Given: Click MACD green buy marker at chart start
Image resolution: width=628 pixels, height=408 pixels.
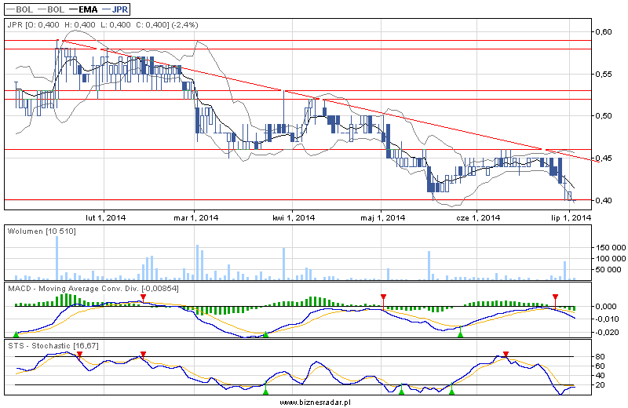Looking at the screenshot, I should click(16, 334).
